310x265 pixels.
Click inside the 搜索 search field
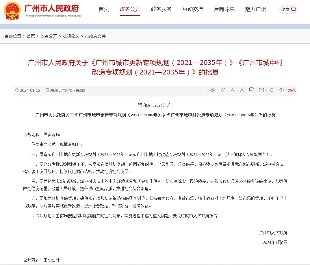click(x=286, y=9)
